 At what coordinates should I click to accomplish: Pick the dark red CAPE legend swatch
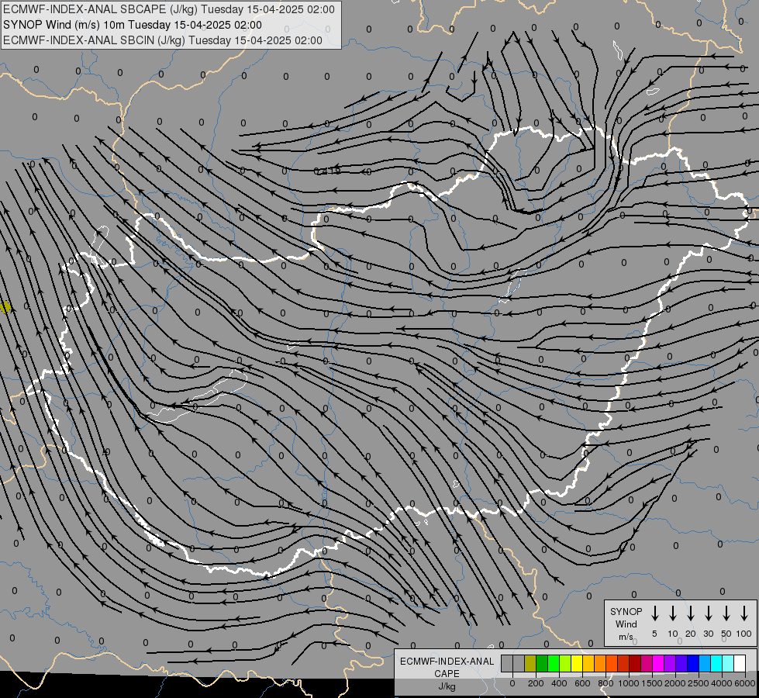point(635,663)
